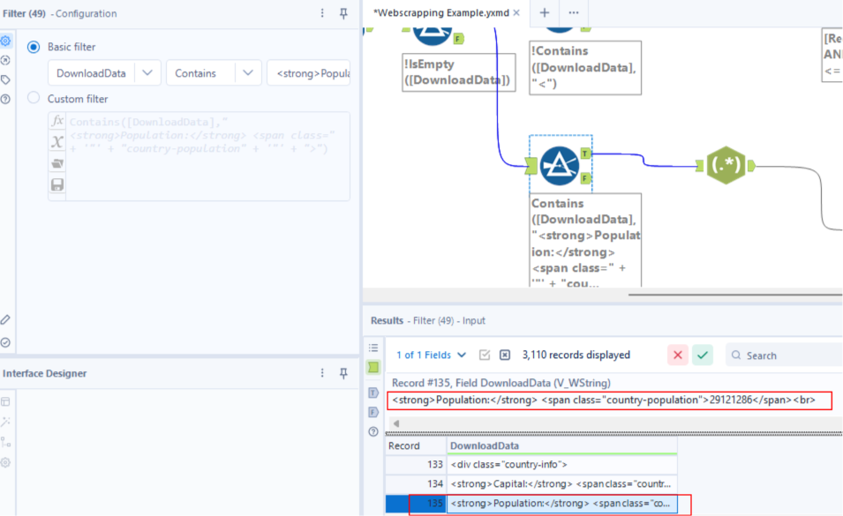This screenshot has height=516, width=843.
Task: Show True output anchor in Results
Action: 373,393
